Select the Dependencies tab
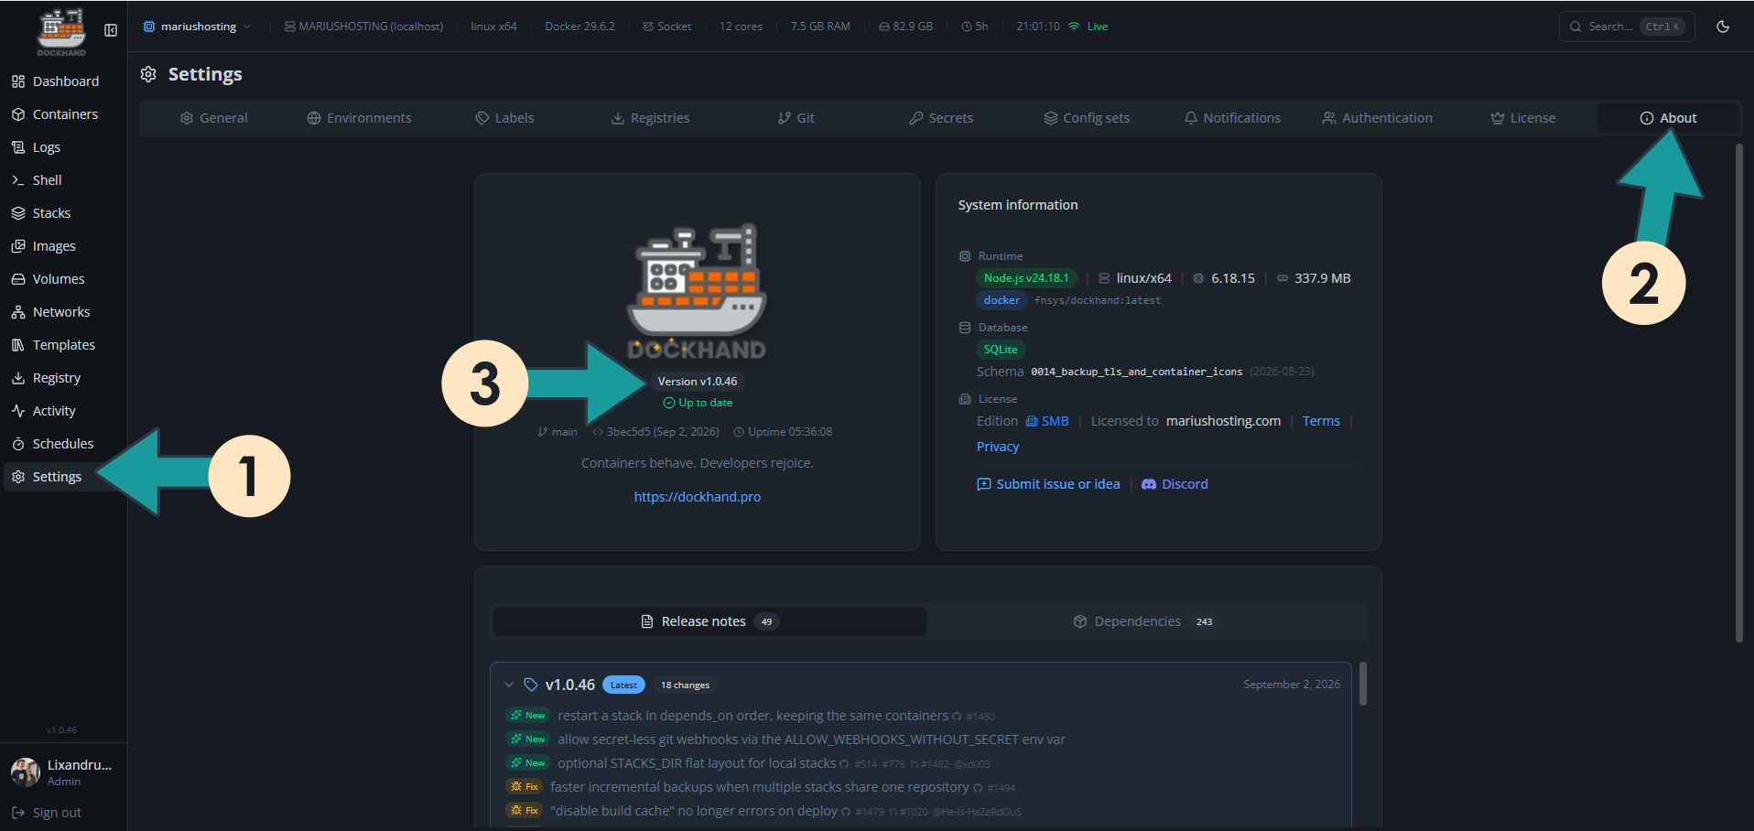 click(1144, 621)
